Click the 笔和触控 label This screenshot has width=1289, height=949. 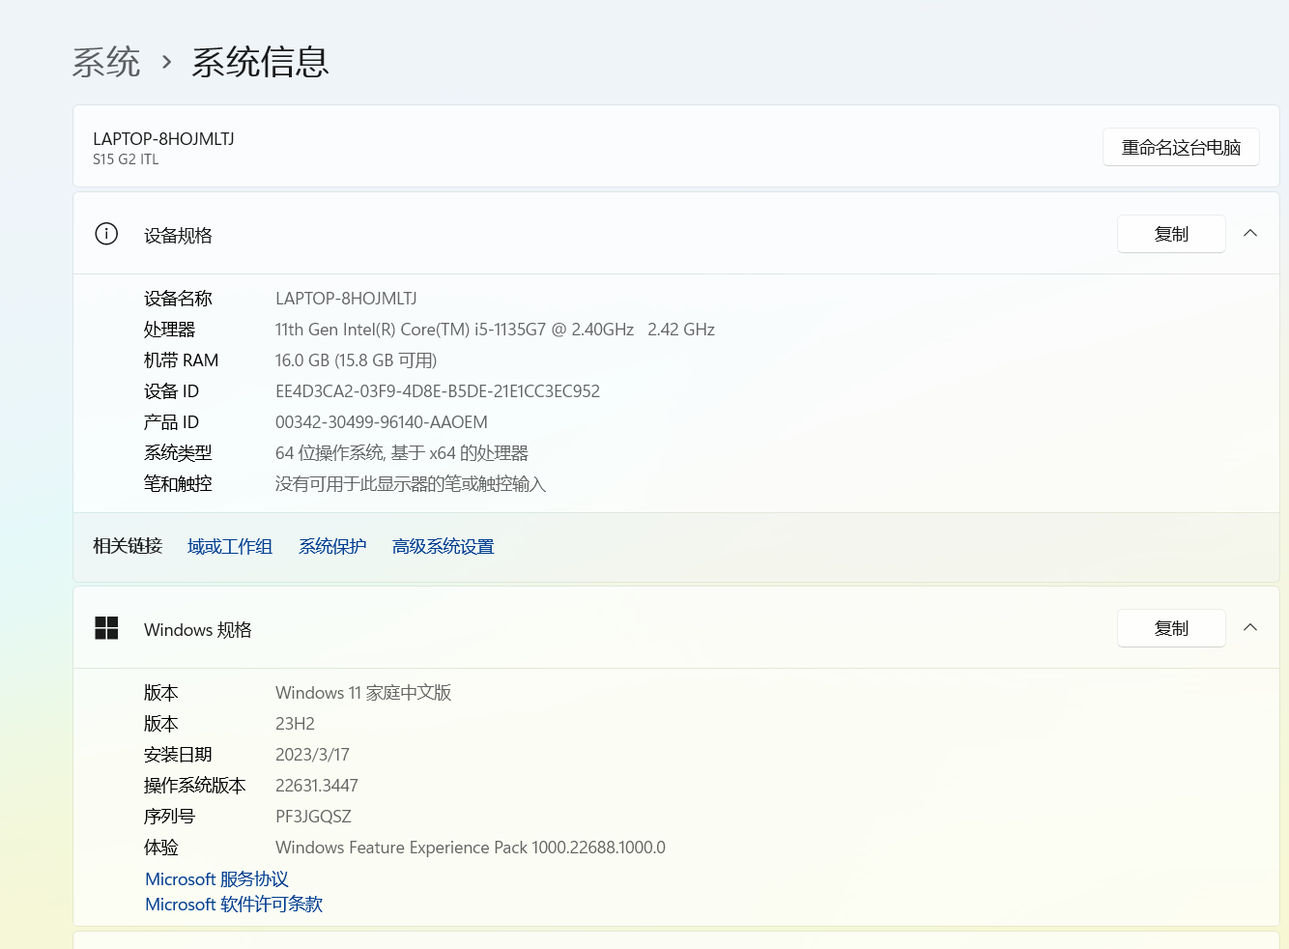pyautogui.click(x=178, y=484)
